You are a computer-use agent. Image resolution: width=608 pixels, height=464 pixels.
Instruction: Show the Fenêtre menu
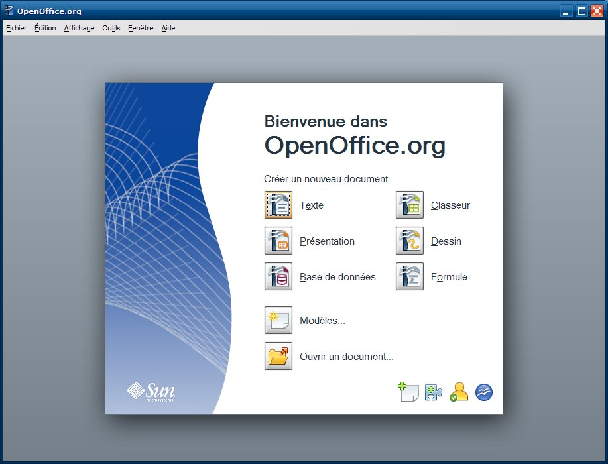(x=141, y=28)
